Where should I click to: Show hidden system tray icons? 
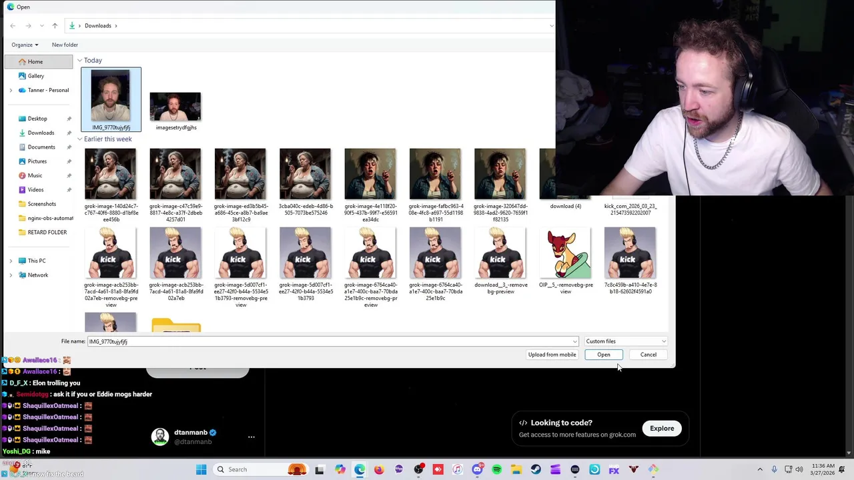pyautogui.click(x=760, y=469)
